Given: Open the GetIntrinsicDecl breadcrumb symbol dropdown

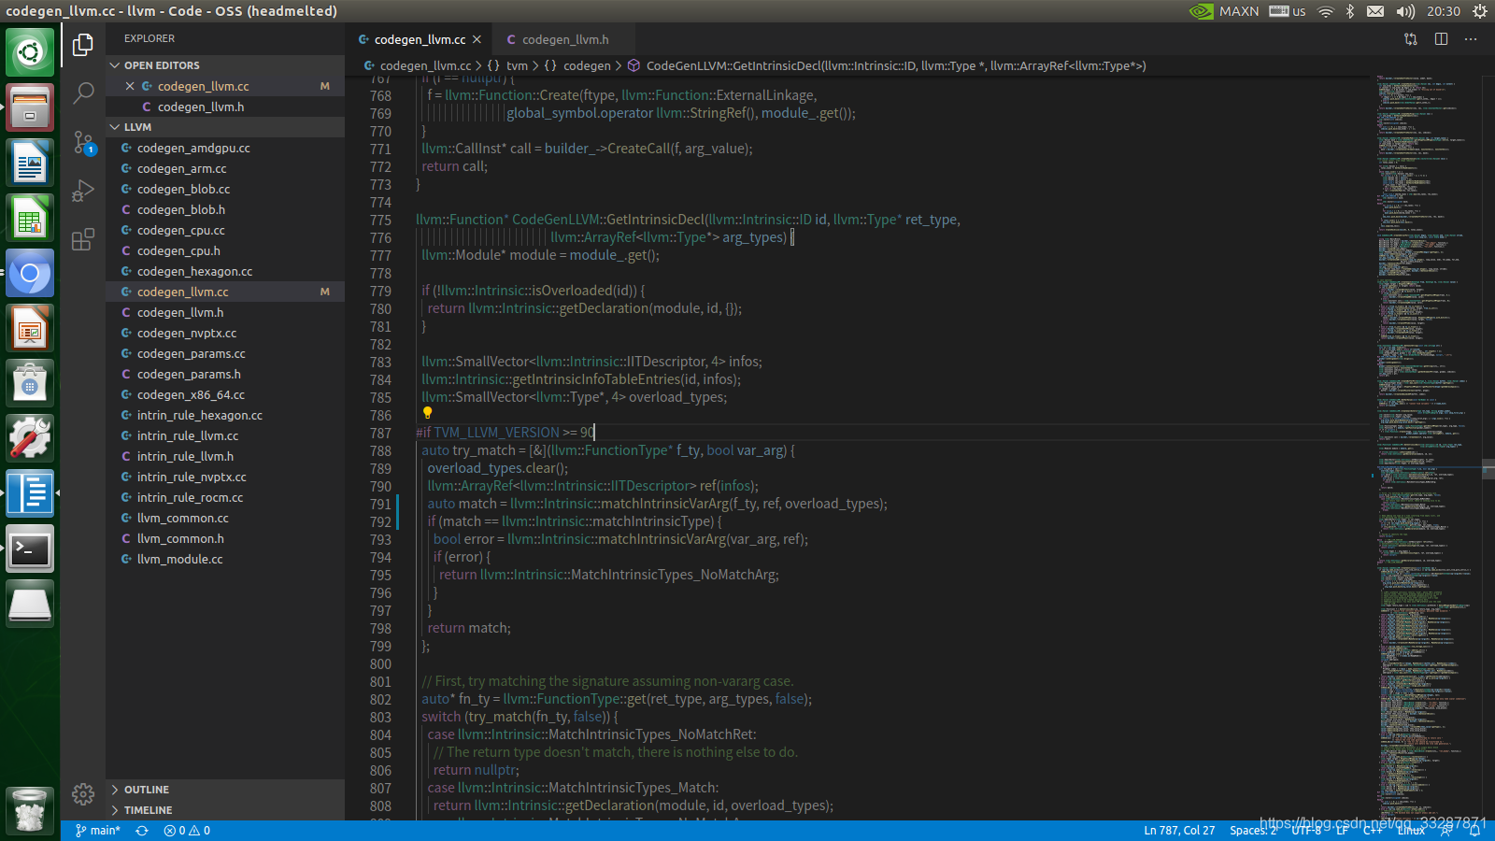Looking at the screenshot, I should (887, 65).
